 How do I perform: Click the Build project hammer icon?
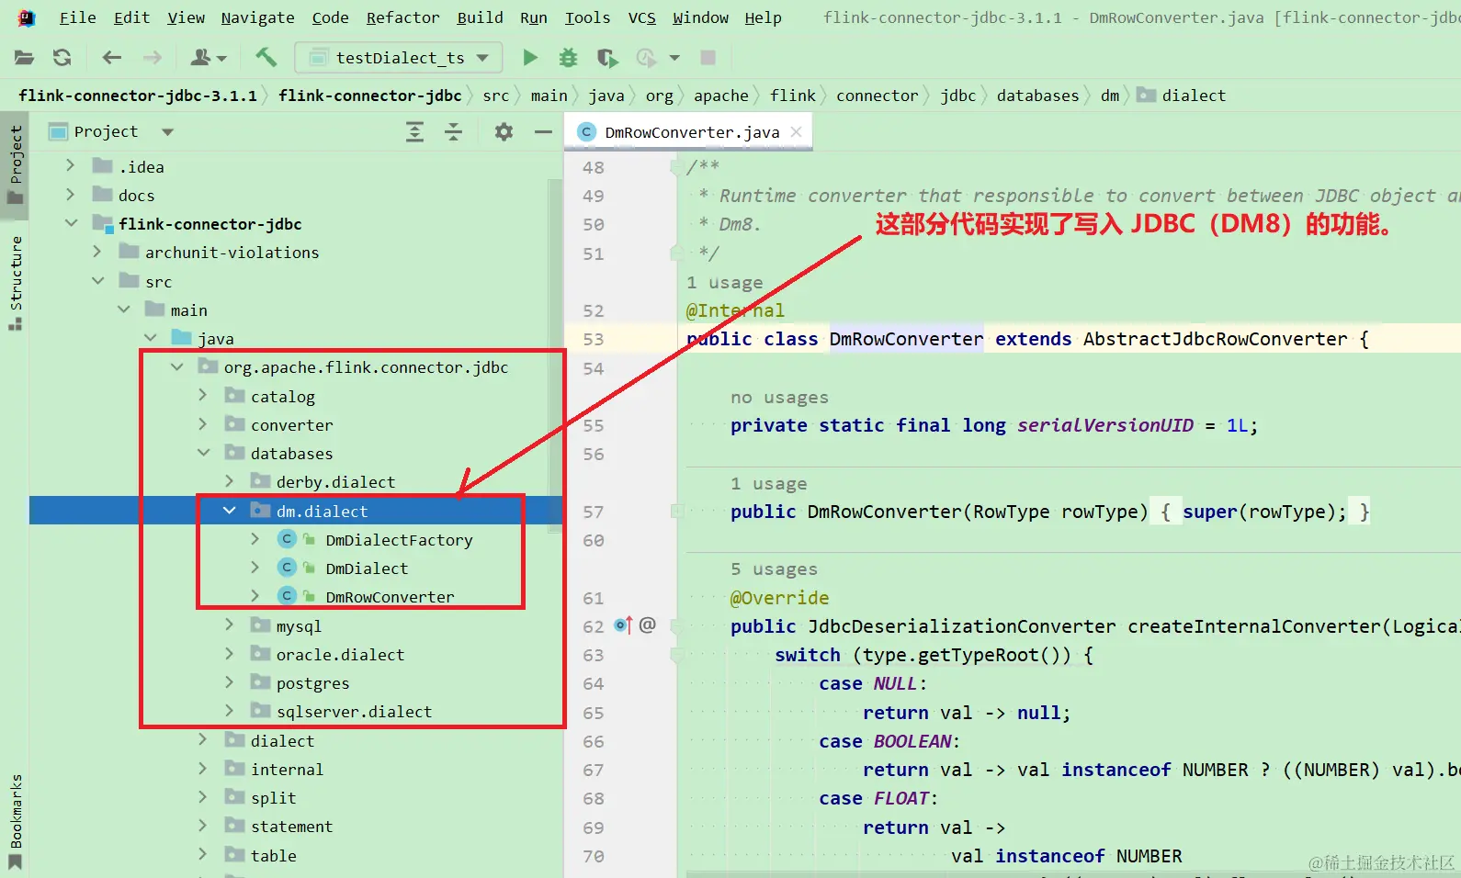[x=266, y=58]
